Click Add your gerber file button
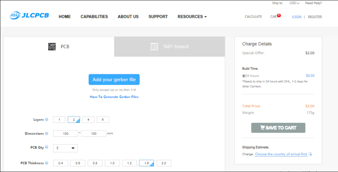Screen dimensions: 338x172 tap(114, 79)
